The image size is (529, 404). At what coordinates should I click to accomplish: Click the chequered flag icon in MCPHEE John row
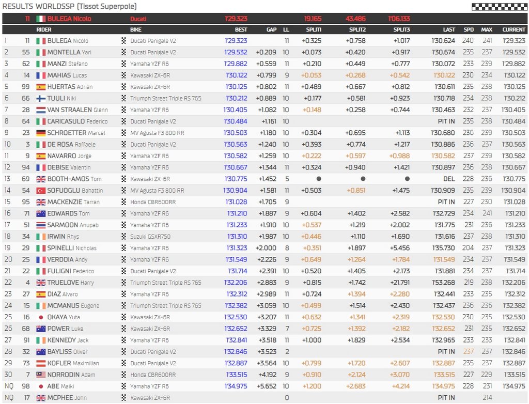124,398
